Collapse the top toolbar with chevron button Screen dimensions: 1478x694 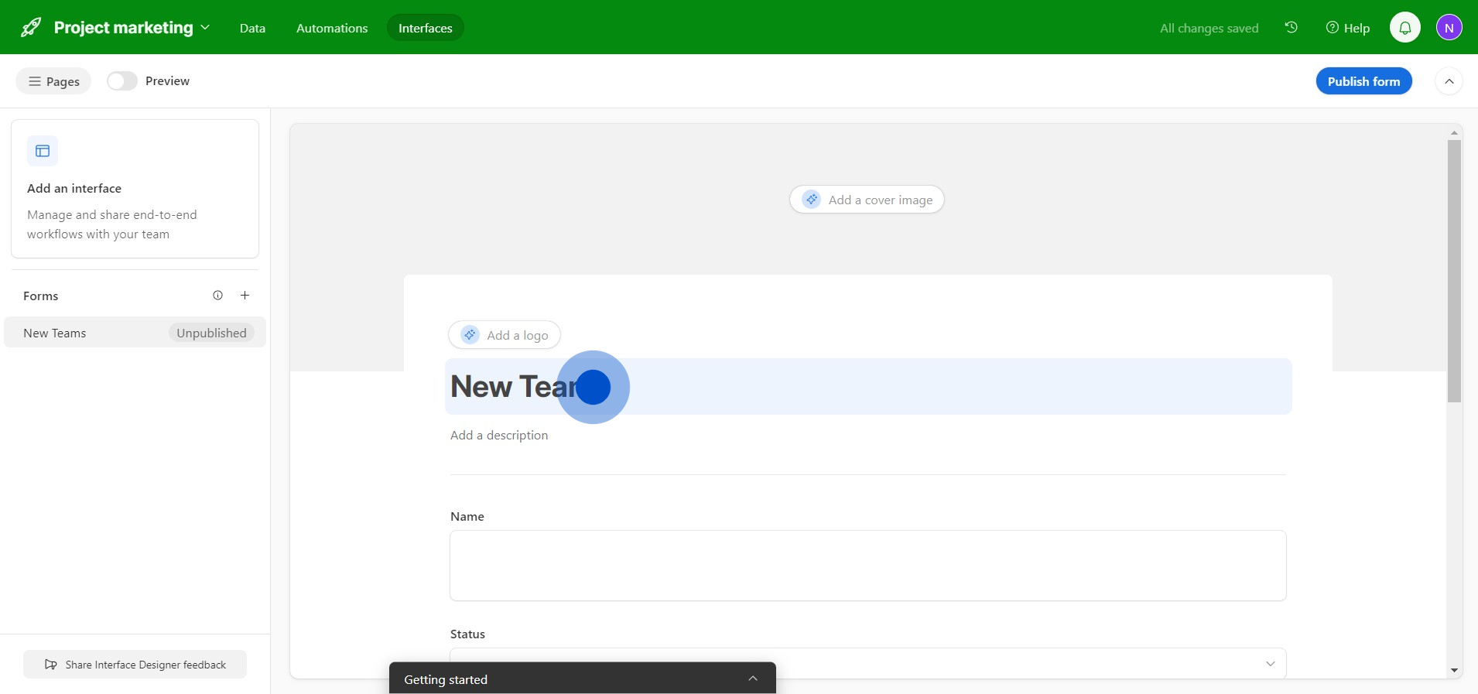pyautogui.click(x=1449, y=81)
